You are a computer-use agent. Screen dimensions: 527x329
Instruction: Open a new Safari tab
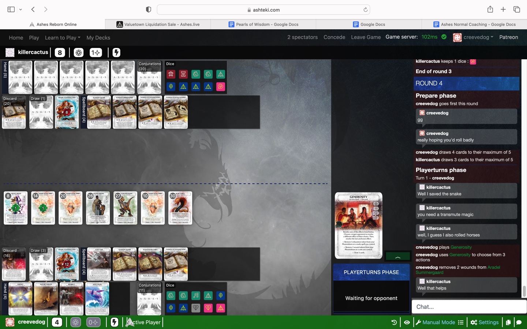pos(503,10)
